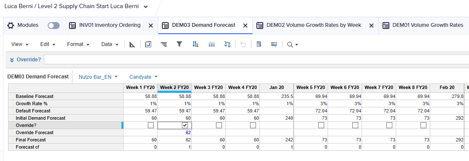
Task: Open the Modules gear icon
Action: point(11,26)
